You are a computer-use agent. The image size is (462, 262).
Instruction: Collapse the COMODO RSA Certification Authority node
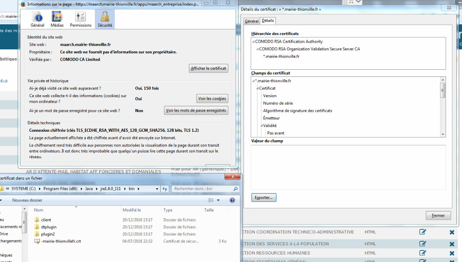coord(252,41)
